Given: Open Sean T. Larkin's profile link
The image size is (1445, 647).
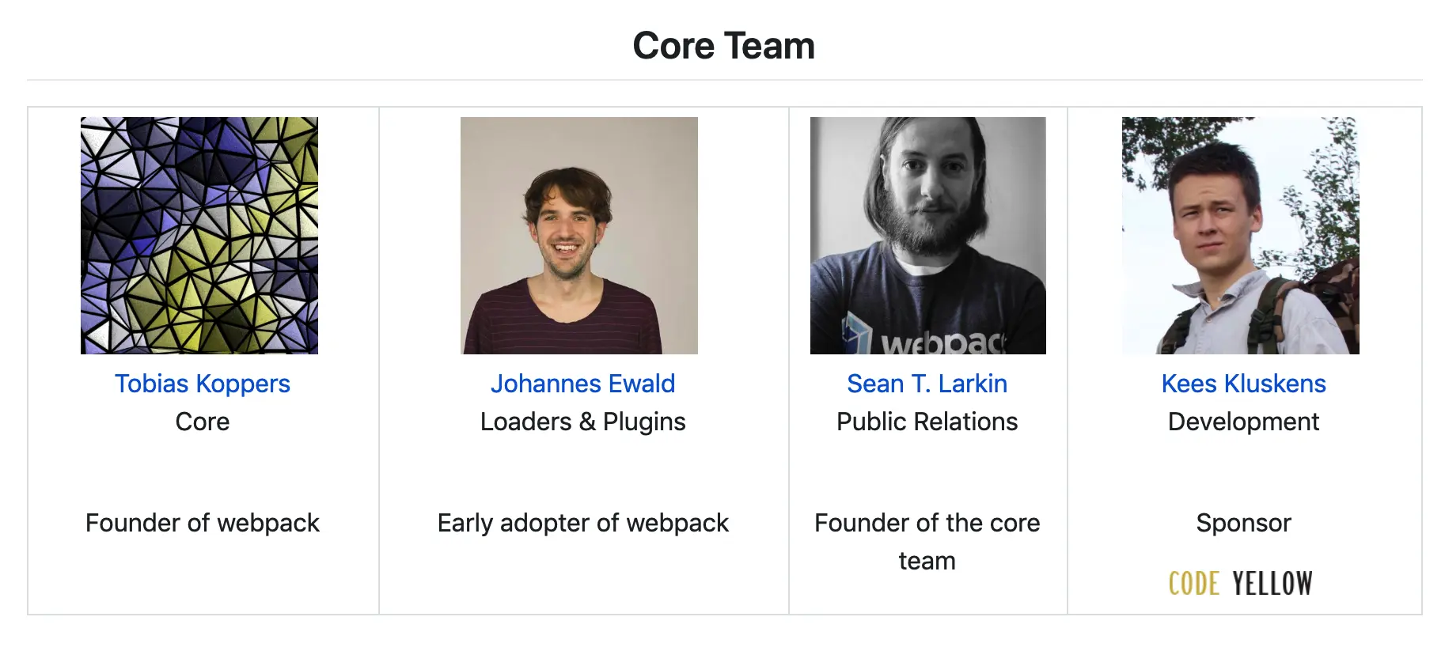Looking at the screenshot, I should click(x=927, y=384).
